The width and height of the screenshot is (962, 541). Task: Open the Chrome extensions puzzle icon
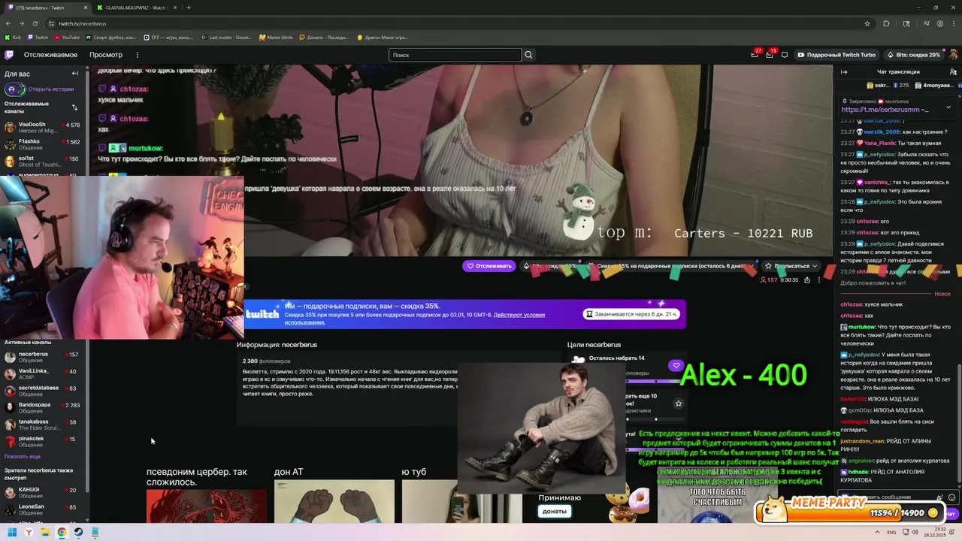pos(886,23)
